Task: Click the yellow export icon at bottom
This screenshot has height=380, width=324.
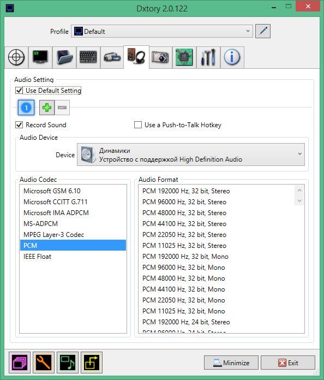Action: point(92,363)
